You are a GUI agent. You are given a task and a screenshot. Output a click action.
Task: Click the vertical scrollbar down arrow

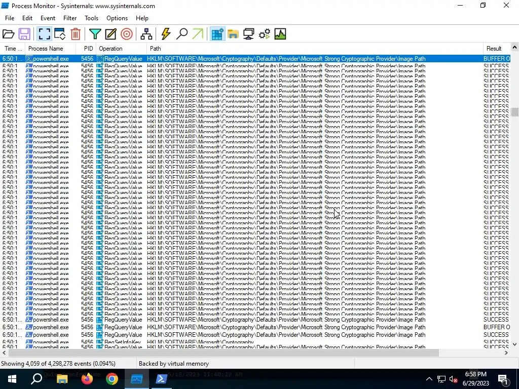point(514,344)
